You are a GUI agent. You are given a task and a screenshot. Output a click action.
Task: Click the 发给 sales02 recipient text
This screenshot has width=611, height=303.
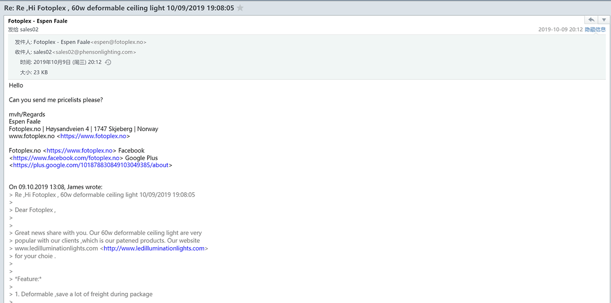[23, 30]
